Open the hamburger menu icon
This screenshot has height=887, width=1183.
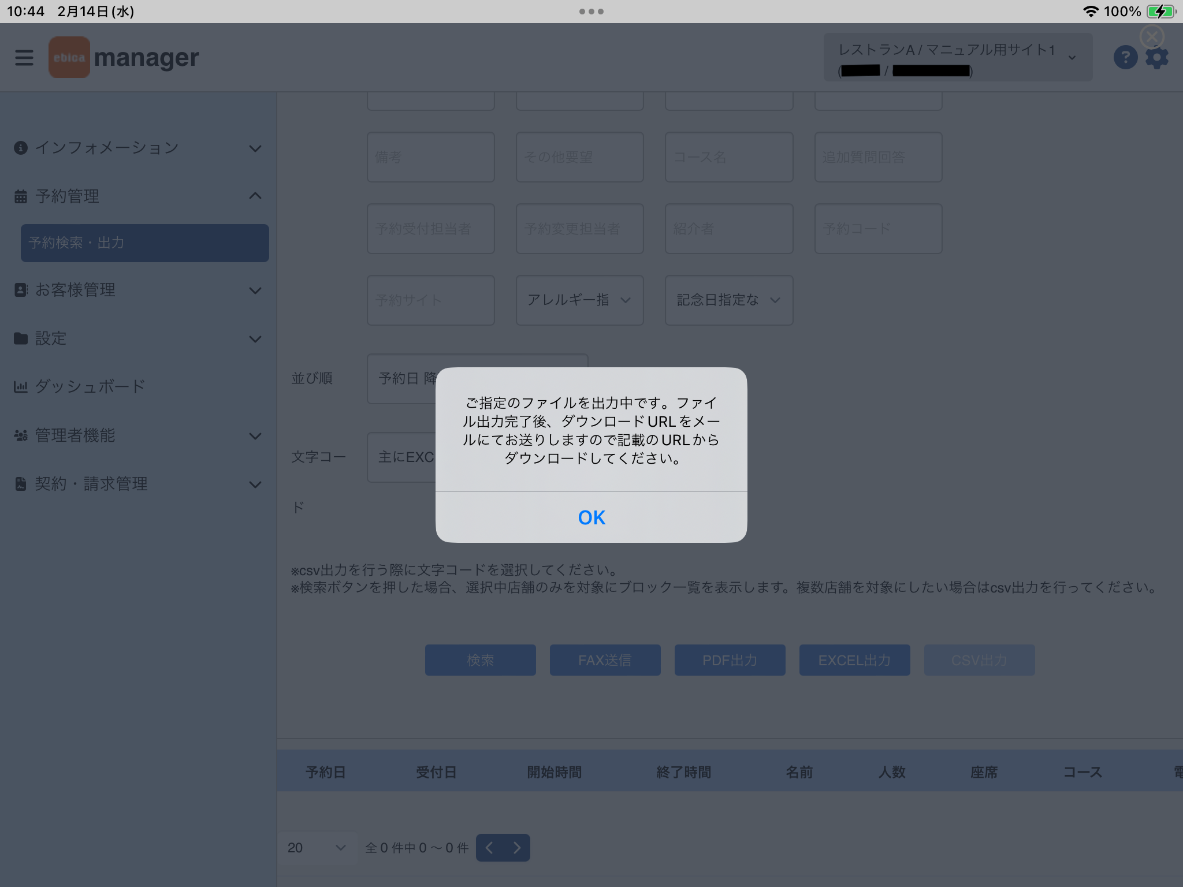coord(24,57)
